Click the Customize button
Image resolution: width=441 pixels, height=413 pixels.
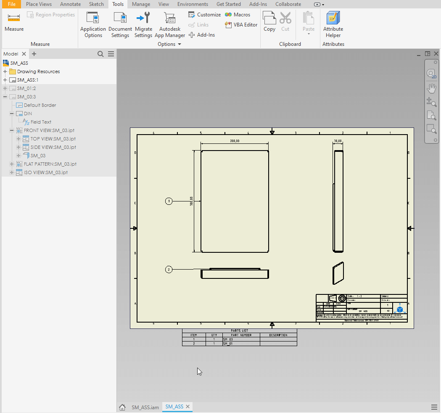205,15
